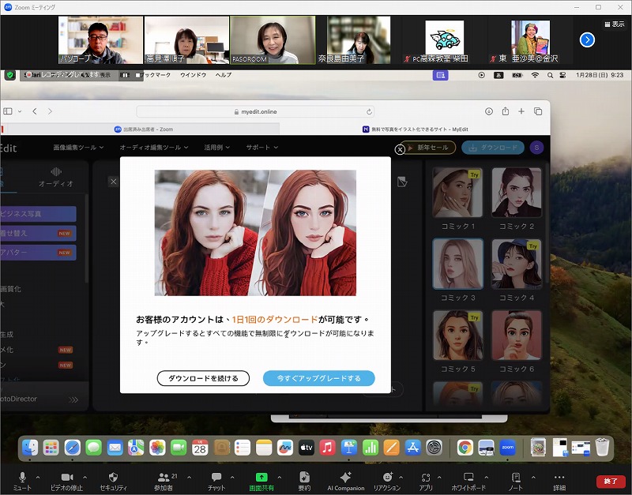Click the green Share Screen icon

[x=261, y=478]
